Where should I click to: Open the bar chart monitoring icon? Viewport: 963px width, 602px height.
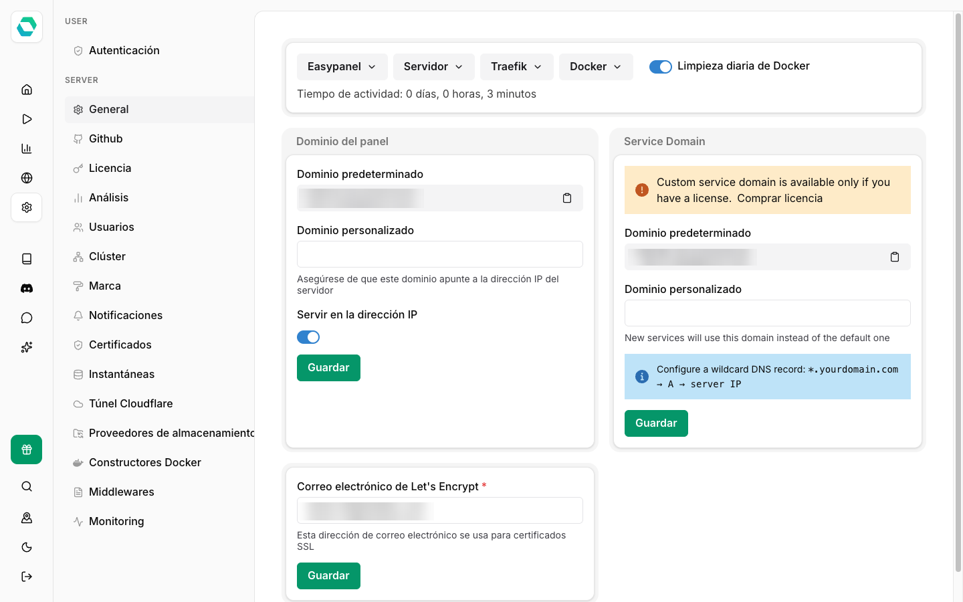click(x=27, y=148)
